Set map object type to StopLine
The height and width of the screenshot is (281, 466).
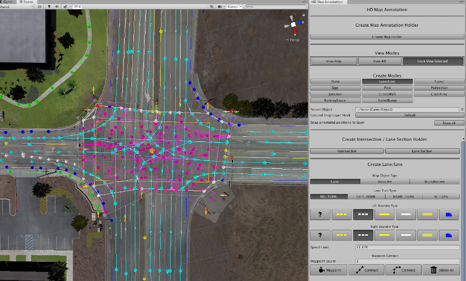click(x=385, y=181)
